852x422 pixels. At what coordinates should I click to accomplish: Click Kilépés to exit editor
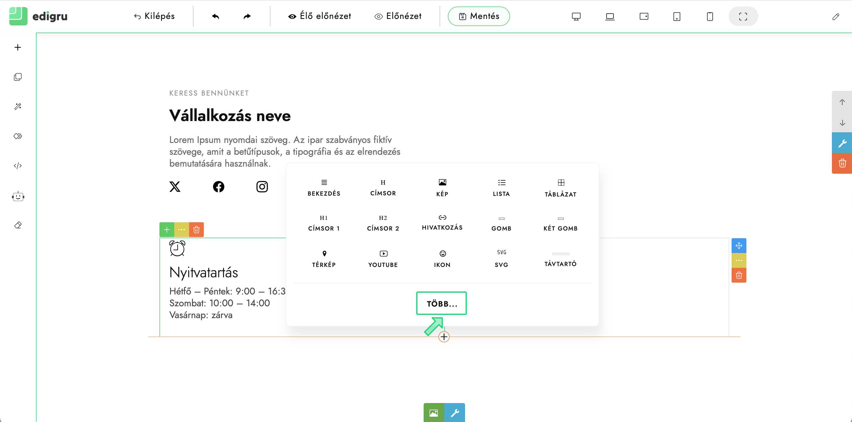(154, 16)
